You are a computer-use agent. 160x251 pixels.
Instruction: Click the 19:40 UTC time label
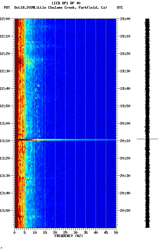[x=125, y=89]
